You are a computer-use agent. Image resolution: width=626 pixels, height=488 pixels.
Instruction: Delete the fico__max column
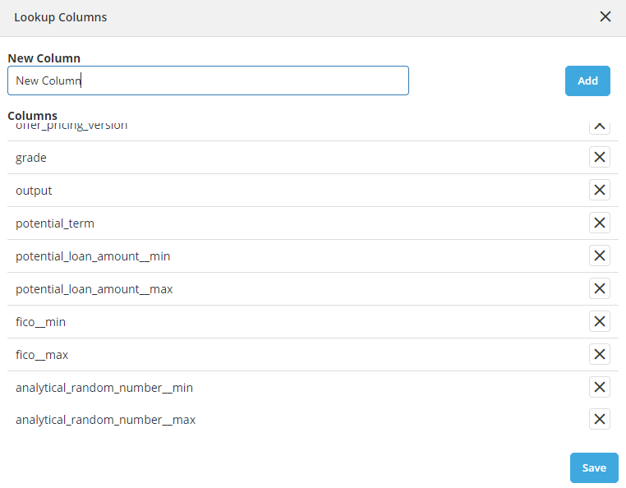(x=600, y=354)
